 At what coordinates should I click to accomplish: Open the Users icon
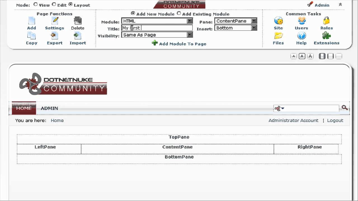pyautogui.click(x=302, y=21)
